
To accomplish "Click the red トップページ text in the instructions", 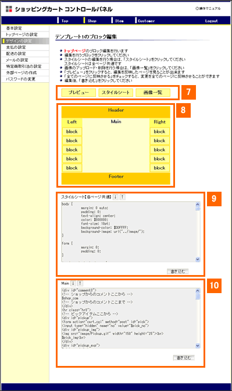I will pos(74,51).
